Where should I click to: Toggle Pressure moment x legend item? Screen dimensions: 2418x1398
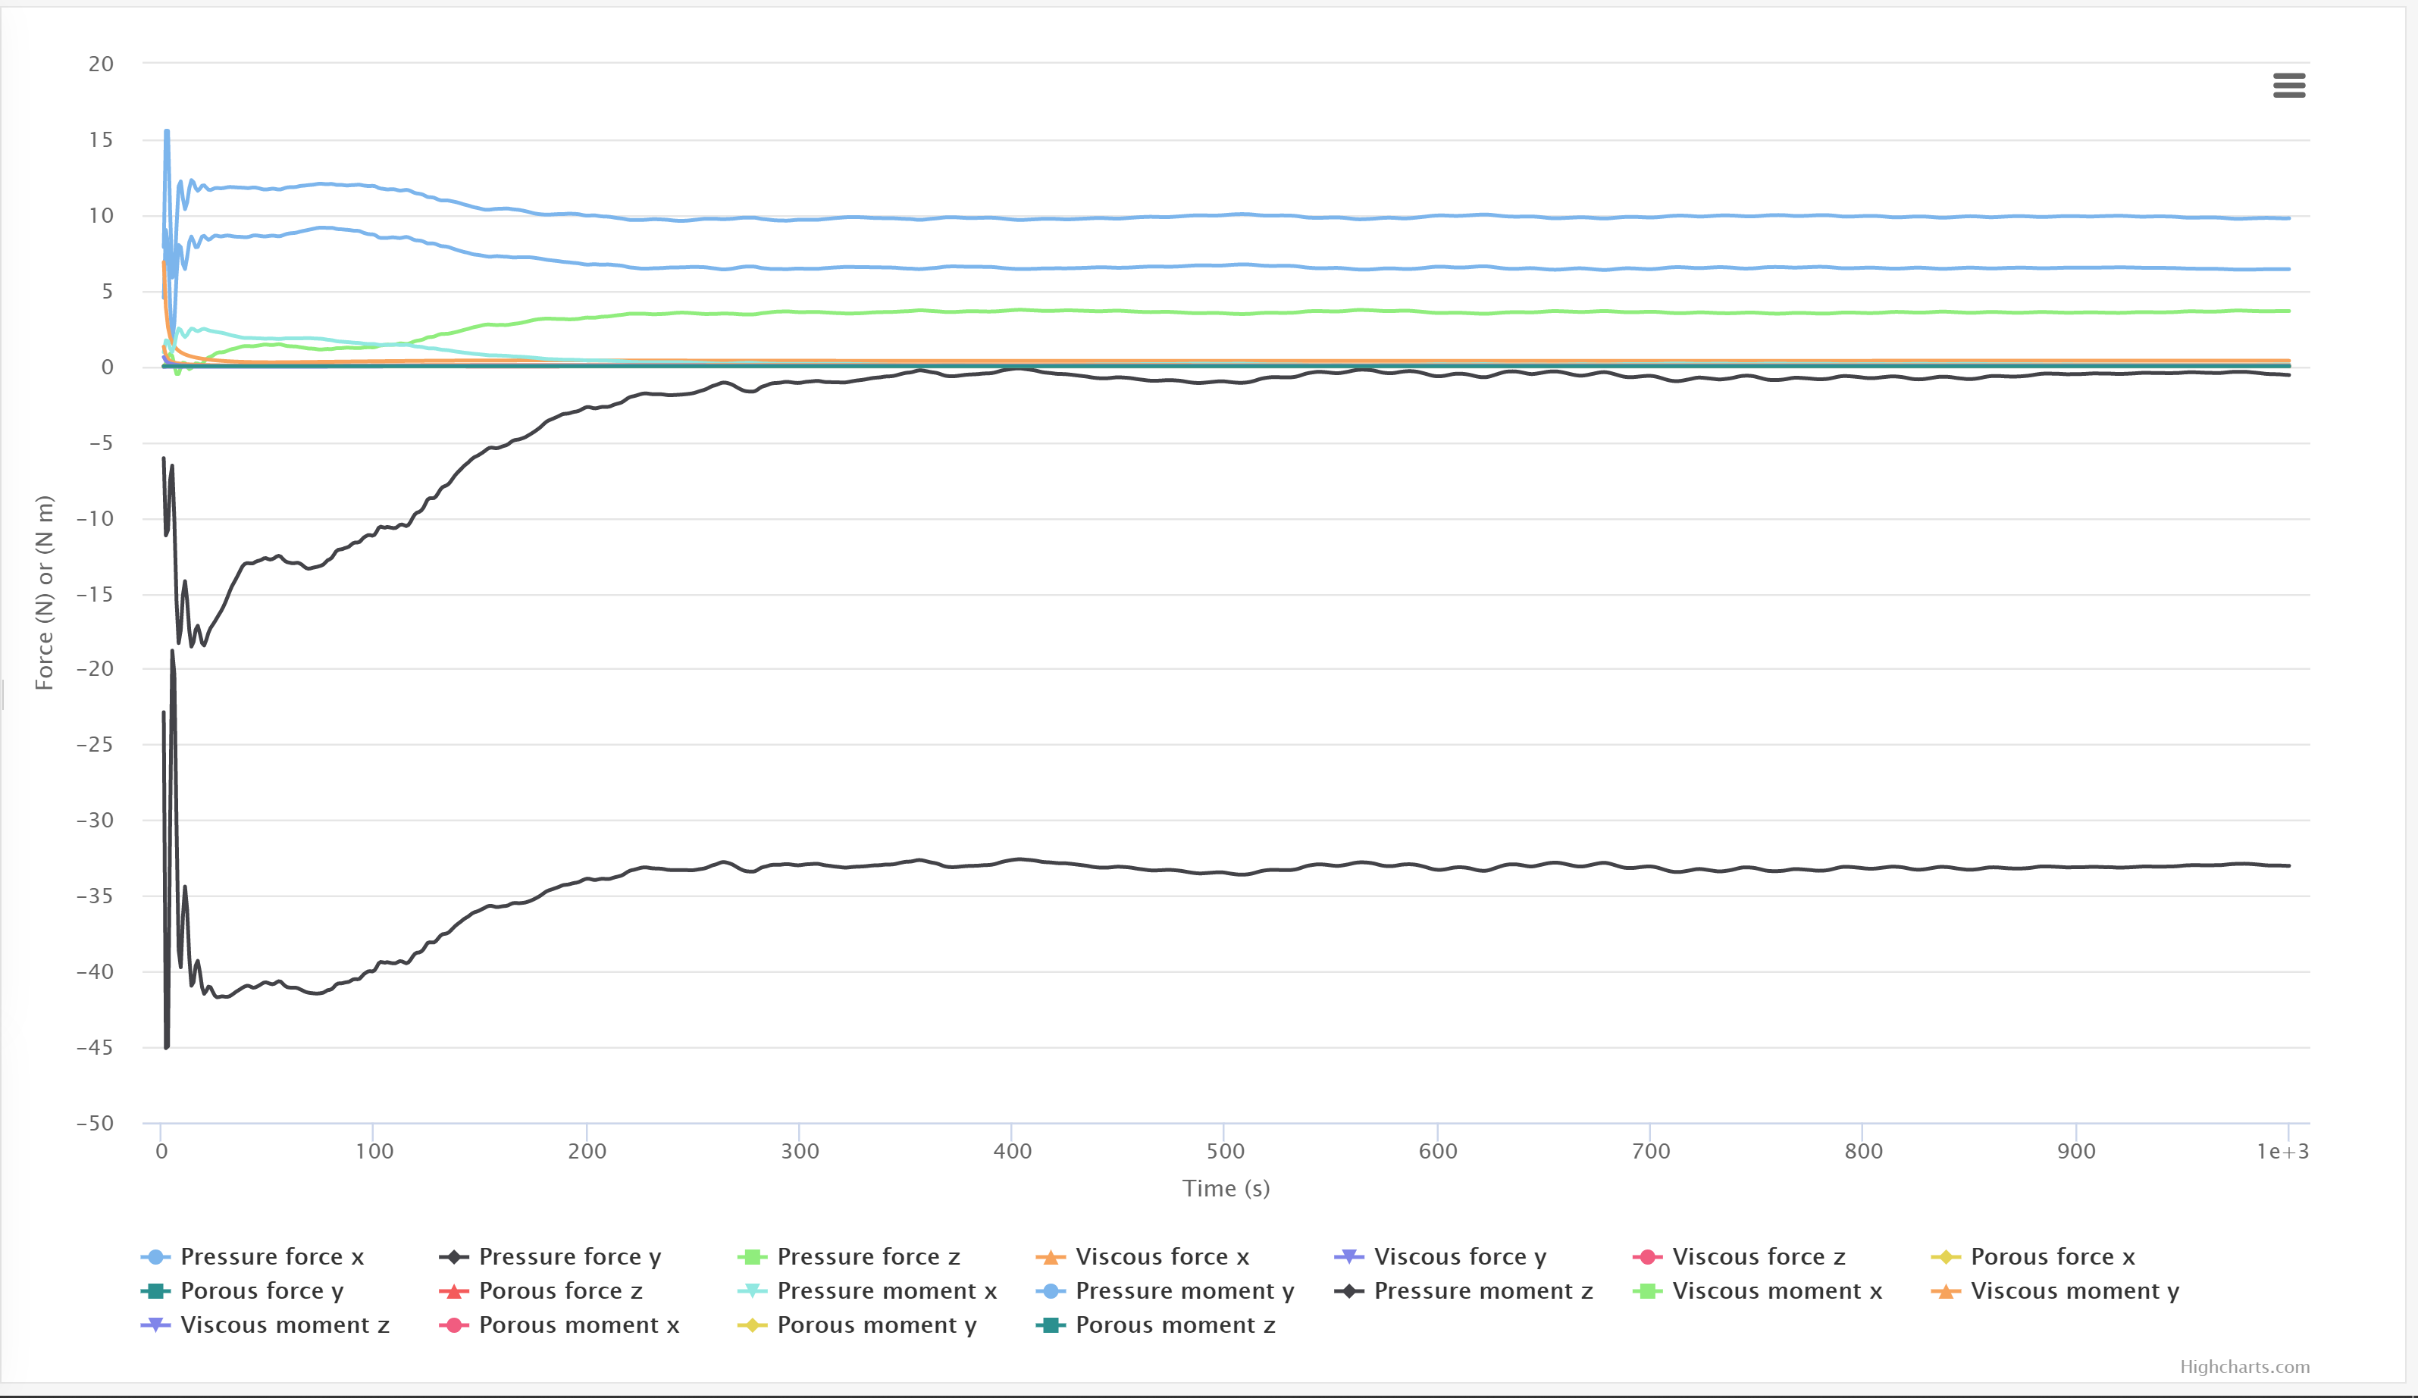click(887, 1291)
